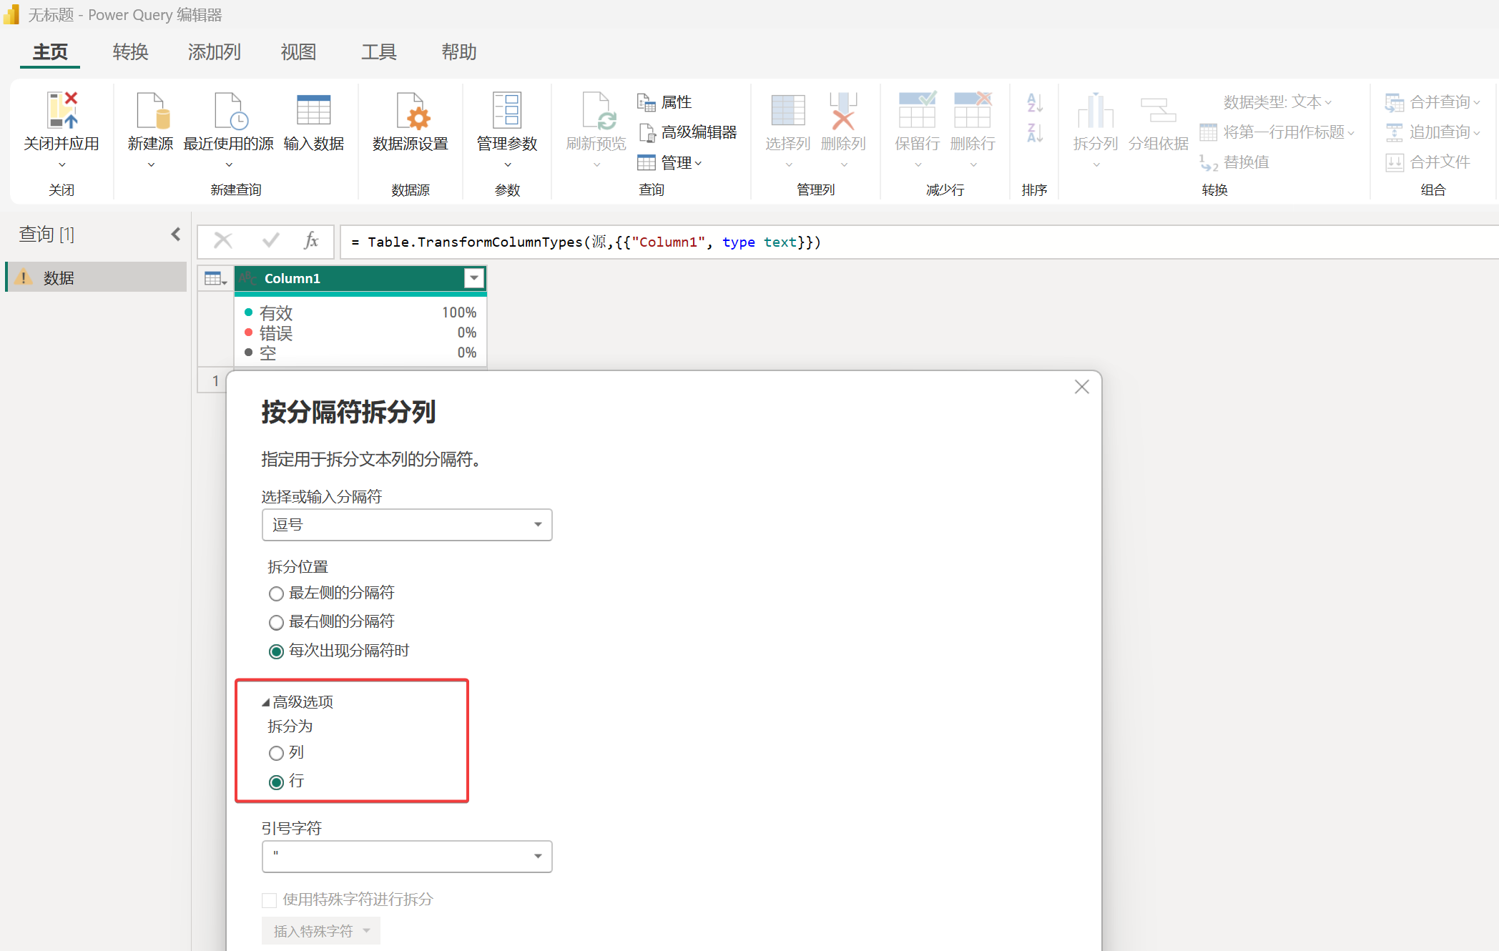This screenshot has height=951, width=1499.
Task: Switch to the 转换 ribbon tab
Action: tap(130, 52)
